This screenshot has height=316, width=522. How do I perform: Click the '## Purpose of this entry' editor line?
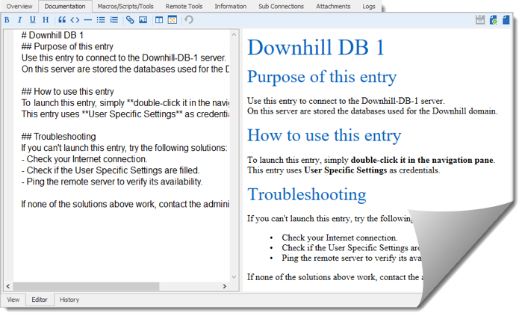click(x=67, y=46)
